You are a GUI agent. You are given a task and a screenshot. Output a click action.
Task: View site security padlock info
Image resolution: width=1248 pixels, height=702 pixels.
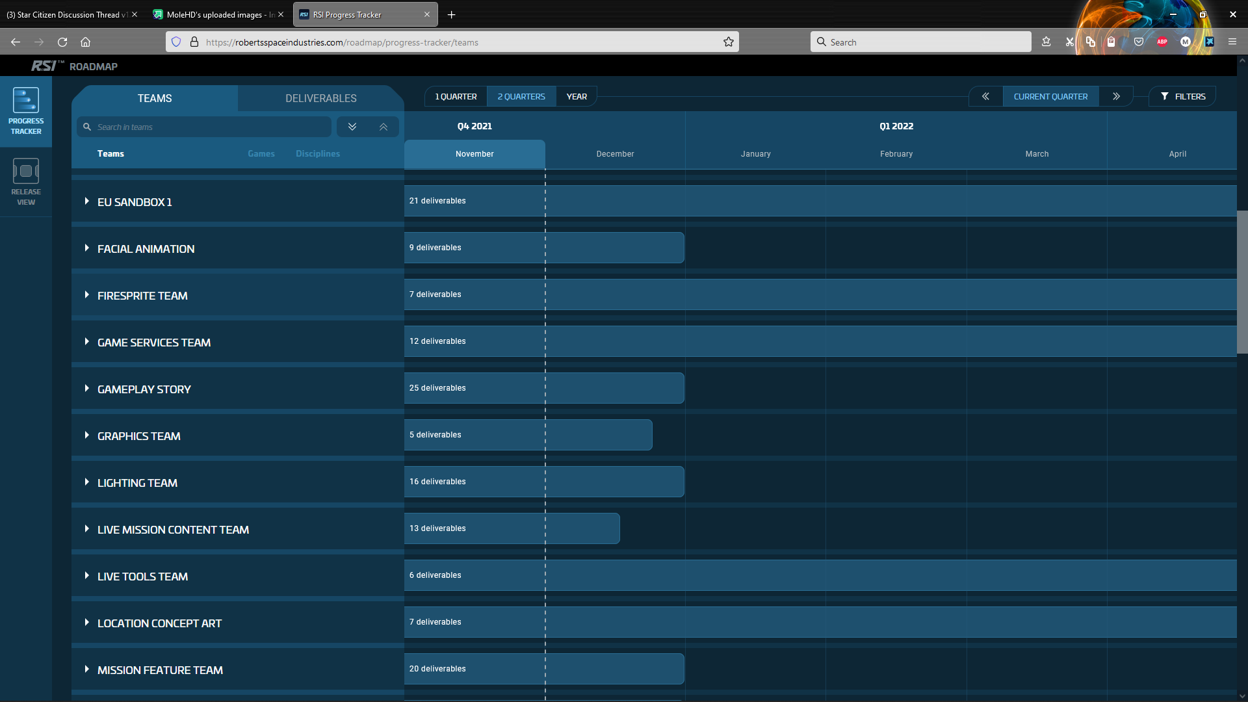[194, 42]
